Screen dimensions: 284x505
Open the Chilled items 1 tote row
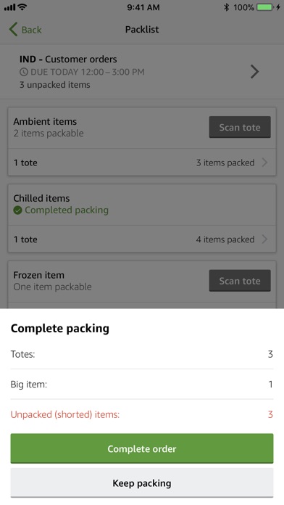(142, 239)
